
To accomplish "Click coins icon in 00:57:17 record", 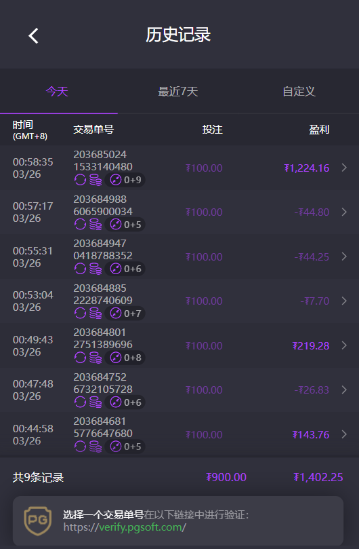I will point(96,225).
